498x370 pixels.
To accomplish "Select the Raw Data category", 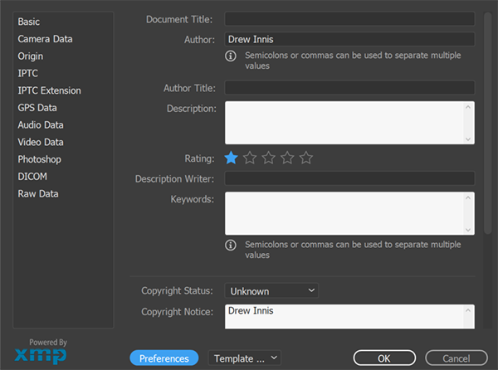I will click(38, 194).
